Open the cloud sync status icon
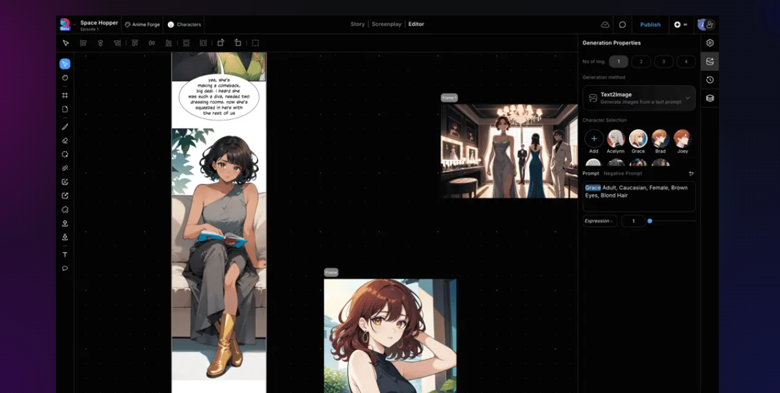 [605, 25]
